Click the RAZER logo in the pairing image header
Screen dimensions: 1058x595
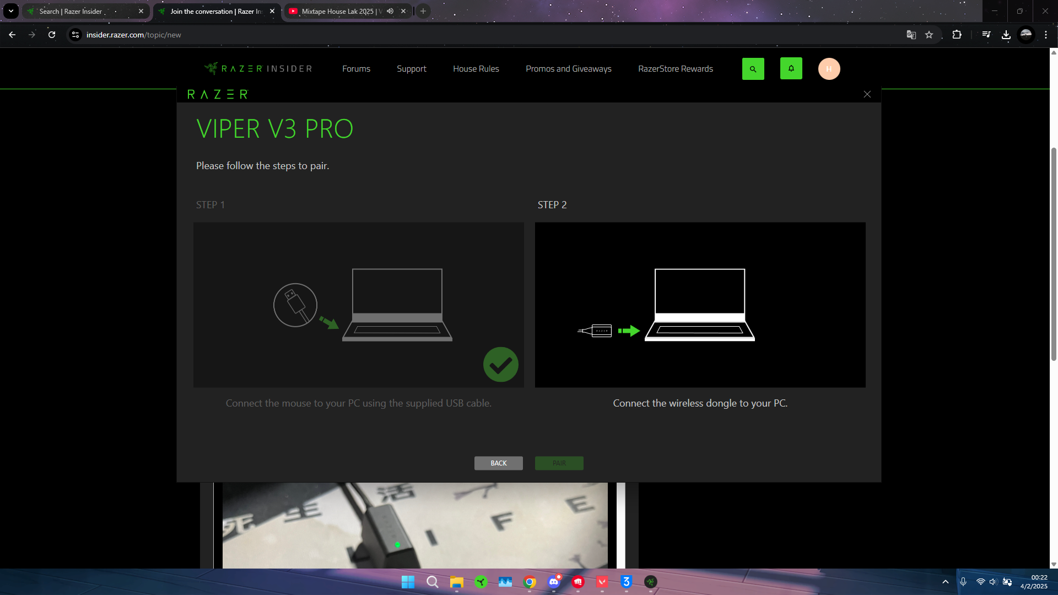218,94
